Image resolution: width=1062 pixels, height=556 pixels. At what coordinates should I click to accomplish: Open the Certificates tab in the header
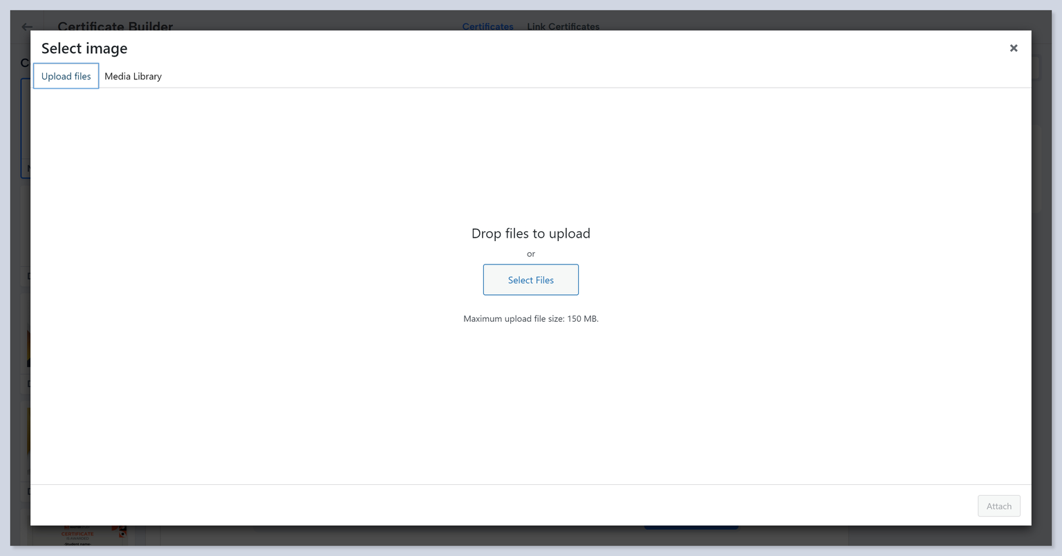[x=487, y=26]
